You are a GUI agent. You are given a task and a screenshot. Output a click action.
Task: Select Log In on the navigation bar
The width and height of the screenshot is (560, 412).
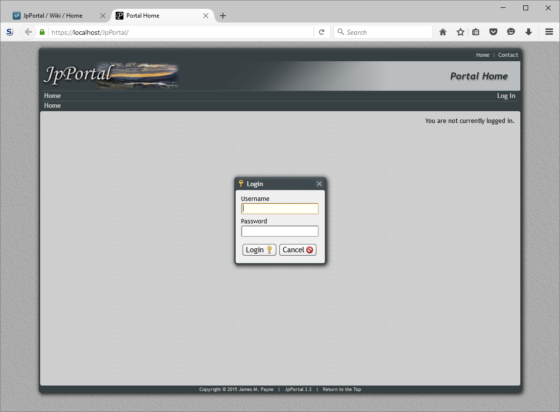tap(506, 96)
